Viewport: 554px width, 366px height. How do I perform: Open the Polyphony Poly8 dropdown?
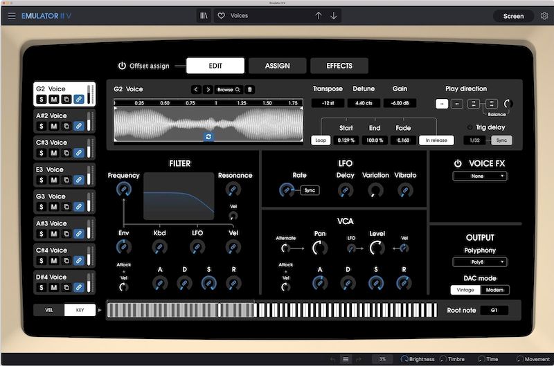[480, 262]
